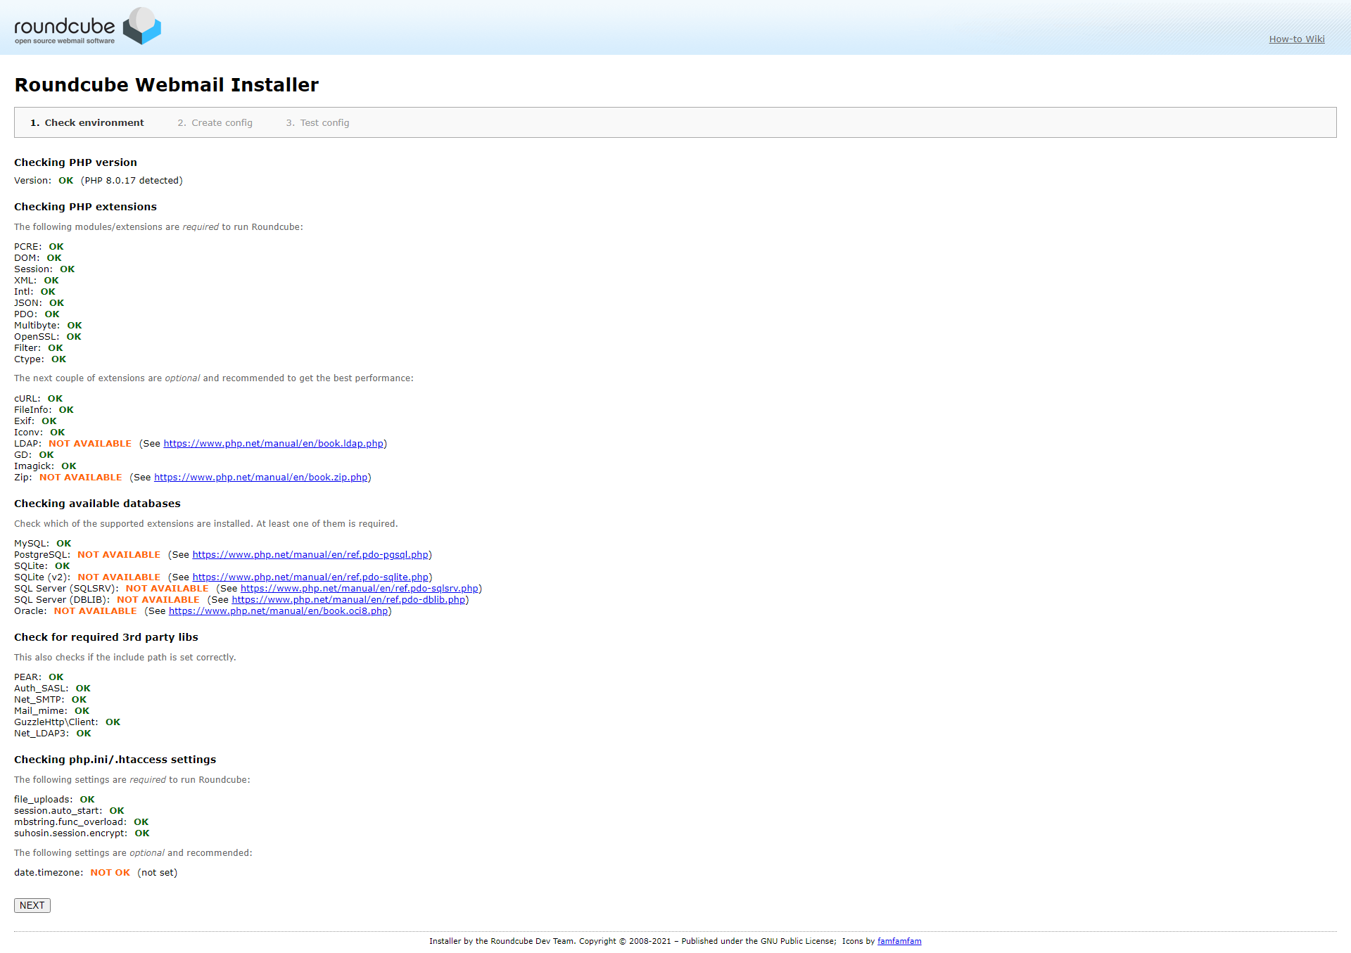Open the famfamfam icons credit link
The width and height of the screenshot is (1351, 953).
point(899,942)
